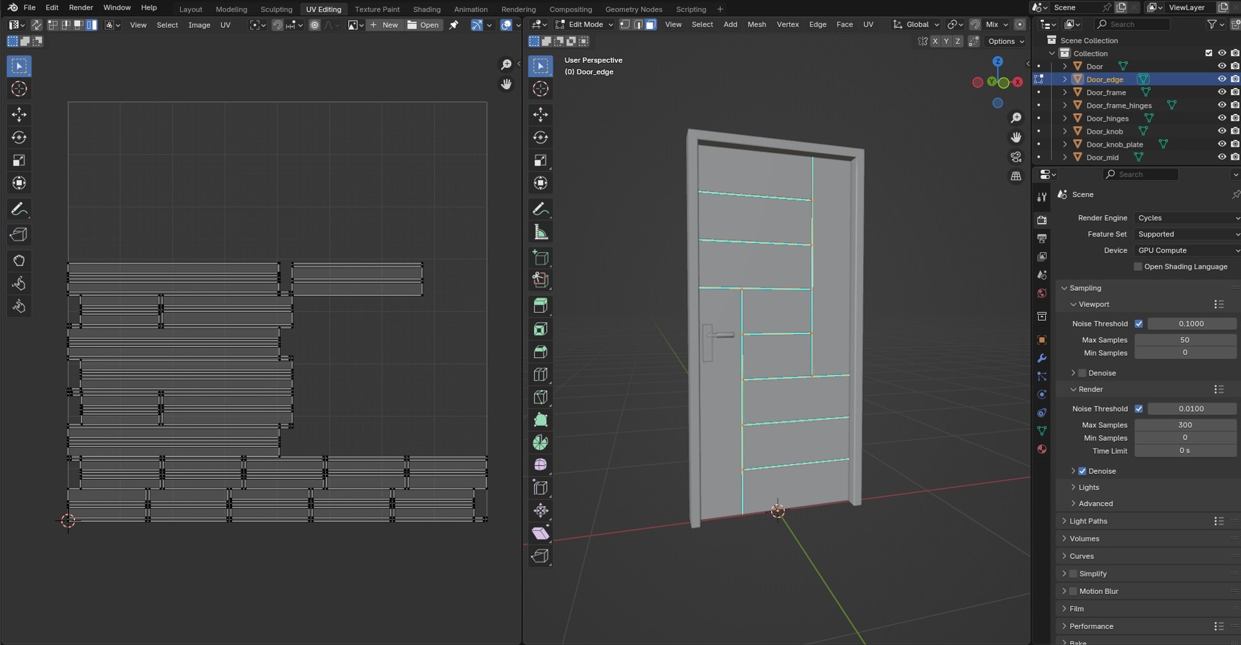The width and height of the screenshot is (1241, 645).
Task: Switch to the Texture Paint workspace tab
Action: coord(377,9)
